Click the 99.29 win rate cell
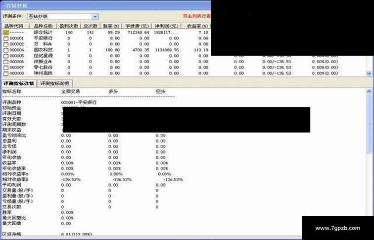Viewport: 374px width, 240px height. tap(114, 33)
